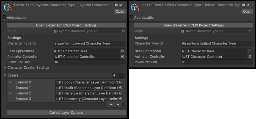Collapse the Layers list foldout
This screenshot has height=119, width=256.
pyautogui.click(x=5, y=75)
